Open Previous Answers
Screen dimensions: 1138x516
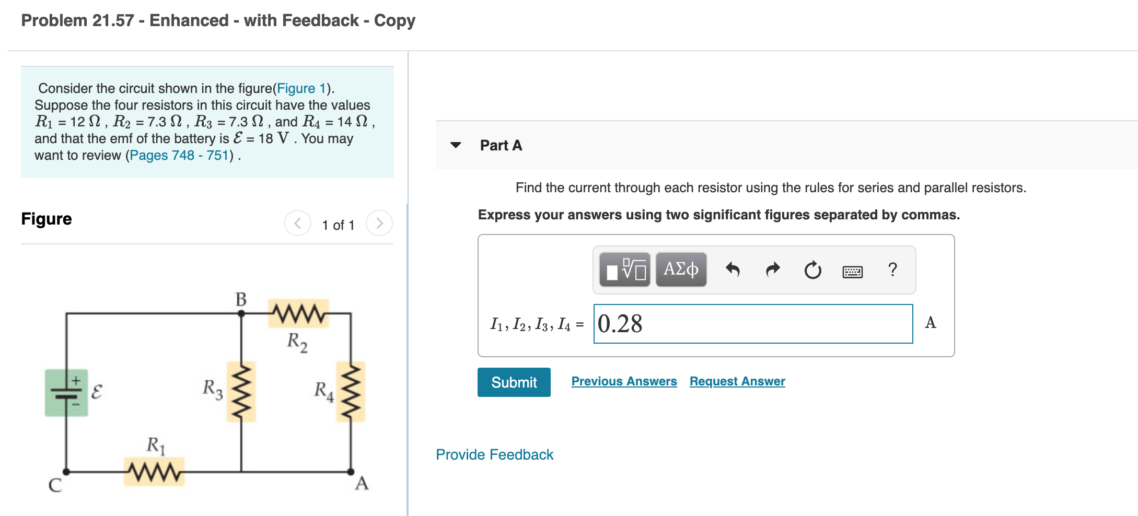tap(624, 381)
